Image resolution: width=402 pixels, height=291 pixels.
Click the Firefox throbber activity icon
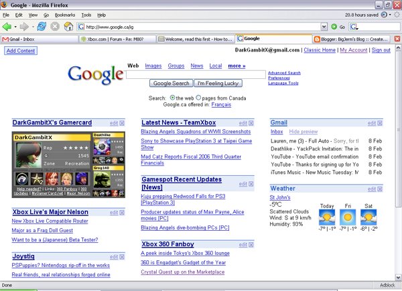click(397, 15)
